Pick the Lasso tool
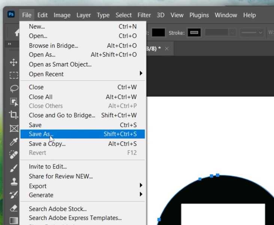 tap(14, 88)
